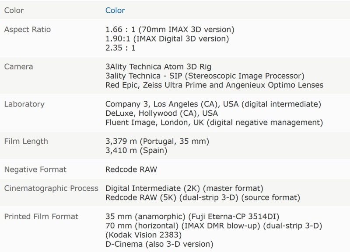Click the 1.66 : 1 IMAX 3D line
Screen dimensions: 350x252
pos(170,29)
